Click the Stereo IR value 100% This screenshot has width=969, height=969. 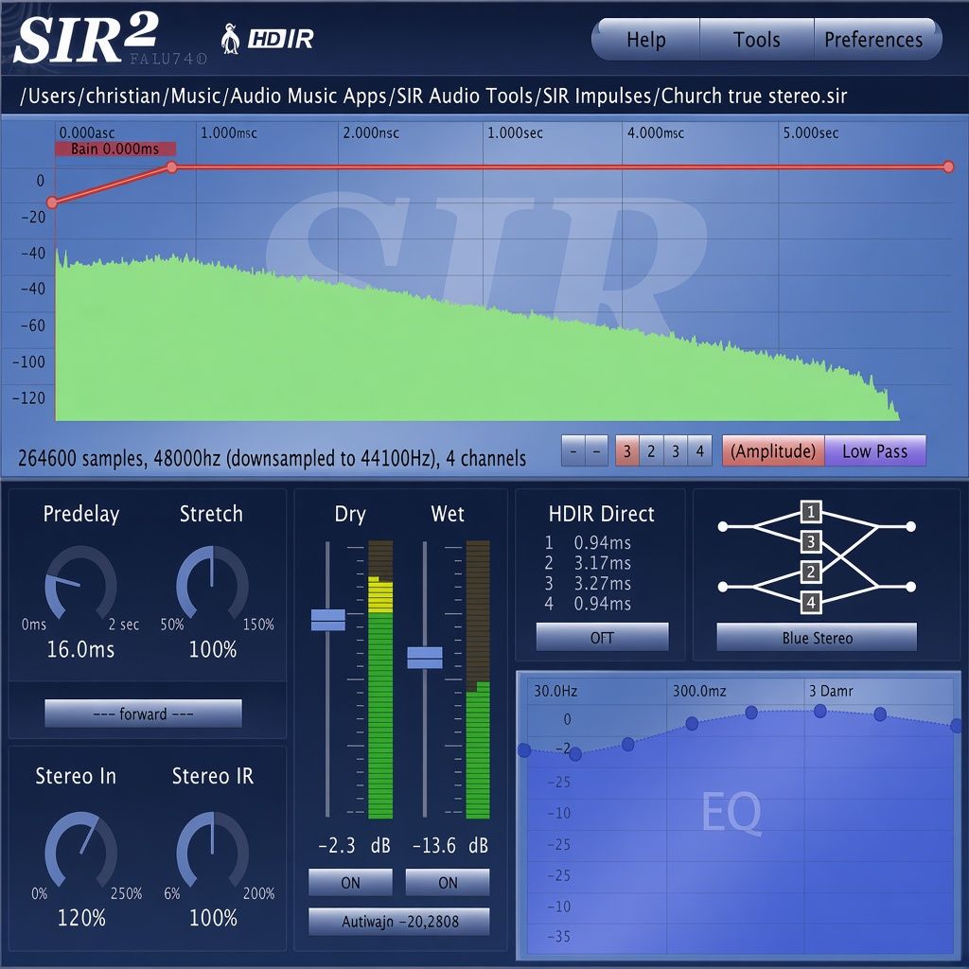[x=213, y=918]
